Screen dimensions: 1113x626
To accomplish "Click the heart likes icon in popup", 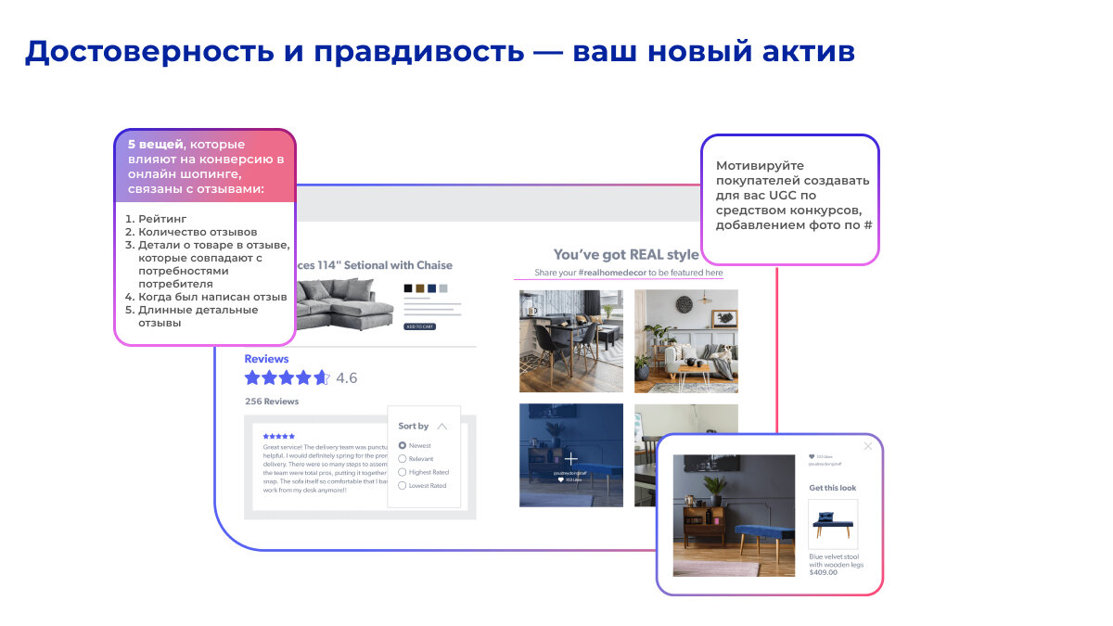I will point(812,456).
